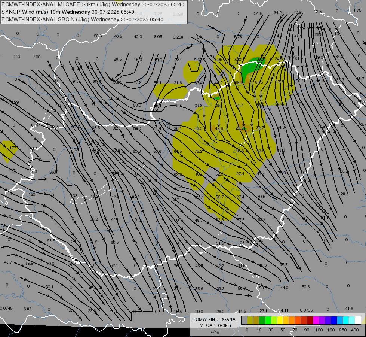The image size is (366, 337).
Task: Click the magenta legend swatch
Action: (x=316, y=320)
